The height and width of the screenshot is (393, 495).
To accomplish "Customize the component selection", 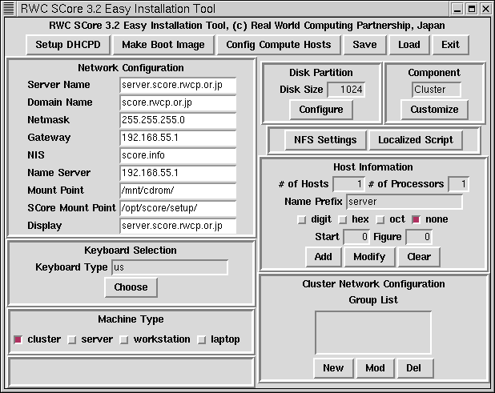I will [x=434, y=110].
